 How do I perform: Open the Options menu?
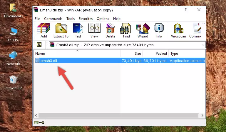click(x=103, y=19)
